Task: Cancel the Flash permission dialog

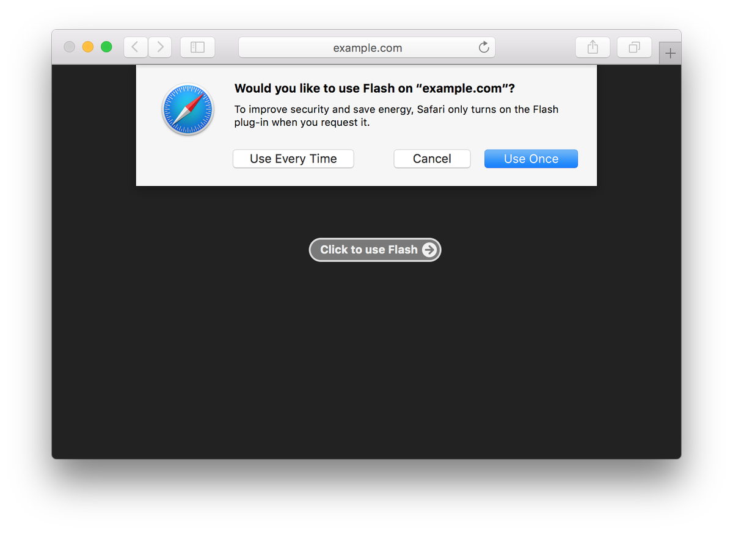Action: (x=432, y=159)
